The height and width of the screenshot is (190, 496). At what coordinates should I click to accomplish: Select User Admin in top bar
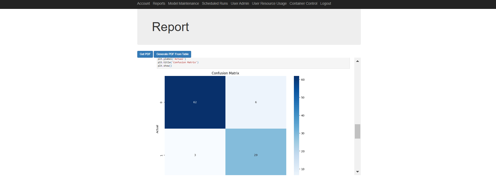pyautogui.click(x=240, y=3)
